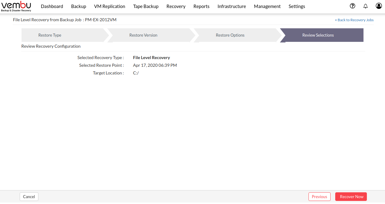Open the VM Replication menu
The width and height of the screenshot is (385, 204).
(x=110, y=6)
